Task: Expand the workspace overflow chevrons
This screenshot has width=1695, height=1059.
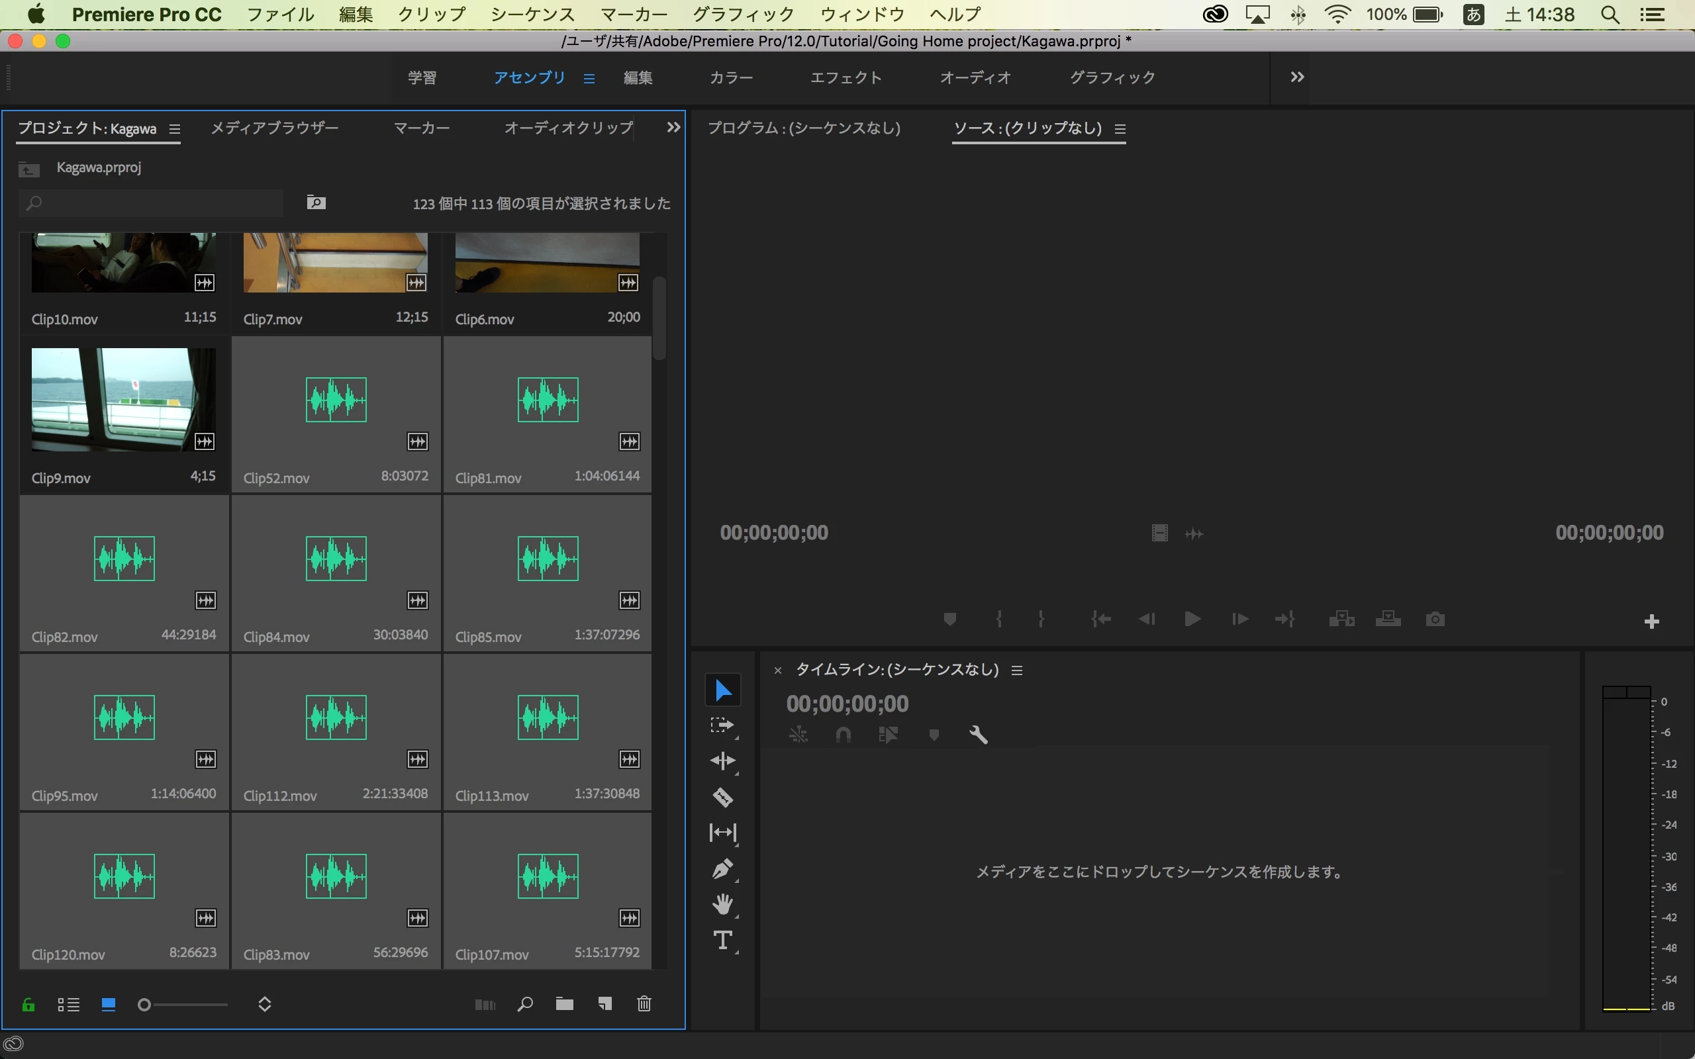Action: pos(1297,77)
